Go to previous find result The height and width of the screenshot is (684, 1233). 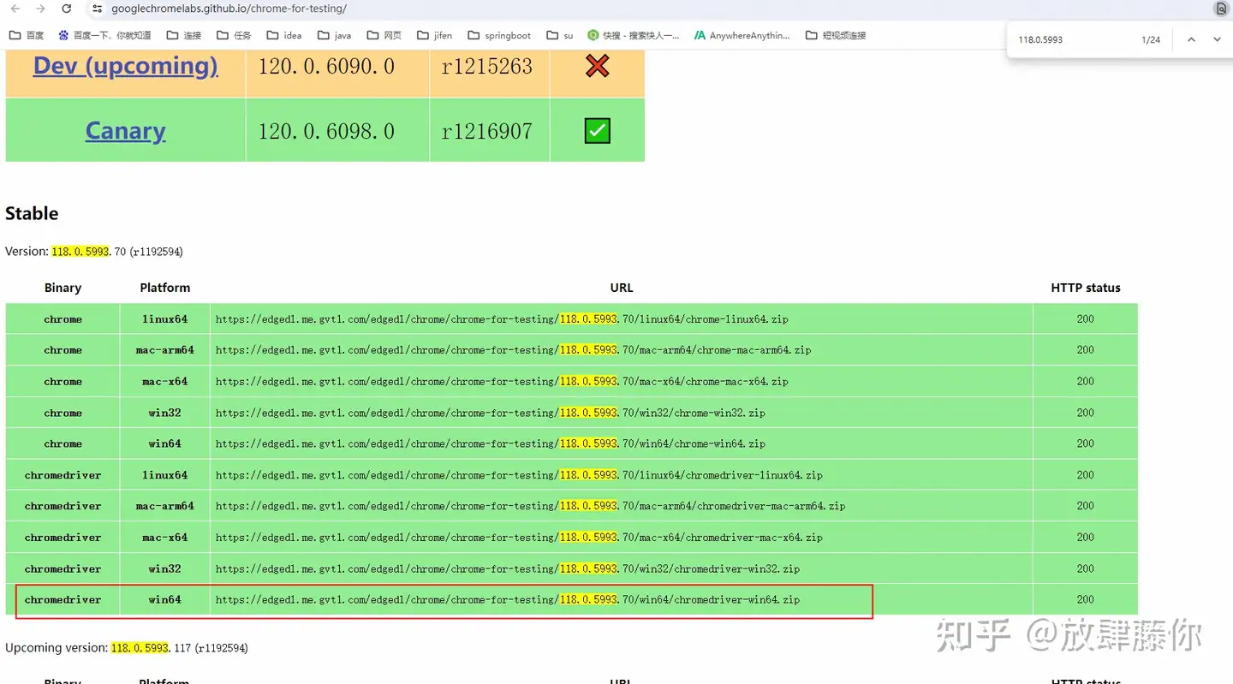tap(1191, 40)
